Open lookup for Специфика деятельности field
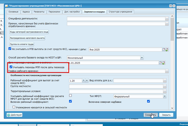 point(167,19)
